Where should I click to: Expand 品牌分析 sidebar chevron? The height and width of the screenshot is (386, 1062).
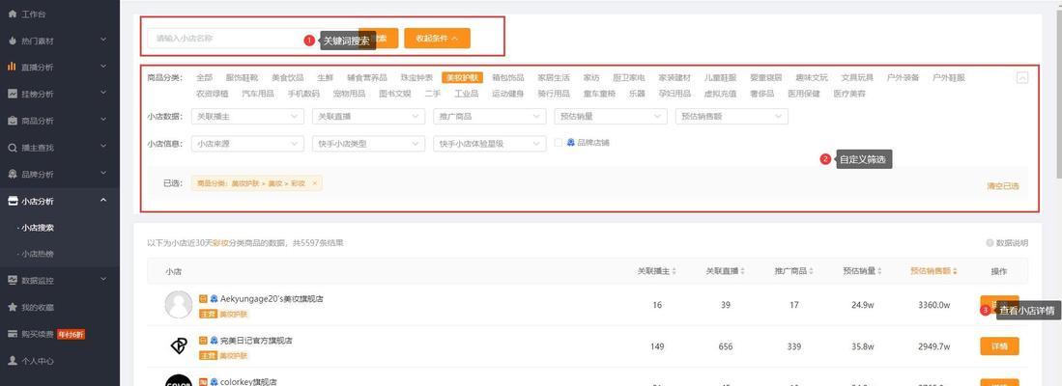(103, 173)
